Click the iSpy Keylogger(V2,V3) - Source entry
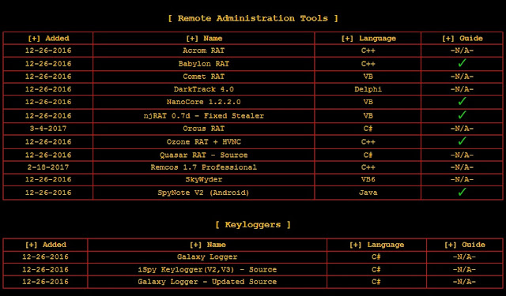Image resolution: width=506 pixels, height=296 pixels. coord(207,270)
